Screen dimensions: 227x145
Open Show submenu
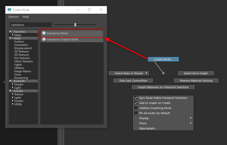tap(163, 123)
